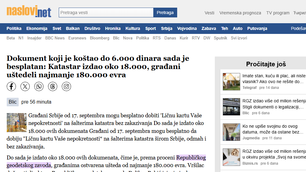Click the naslovi.net logo
306x172 pixels.
[x=29, y=11]
